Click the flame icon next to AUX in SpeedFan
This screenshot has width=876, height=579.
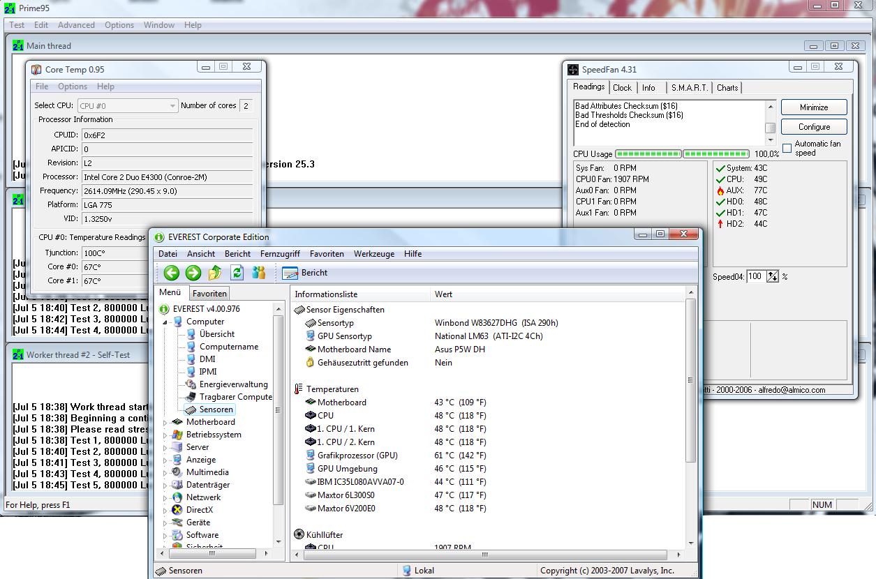coord(720,190)
